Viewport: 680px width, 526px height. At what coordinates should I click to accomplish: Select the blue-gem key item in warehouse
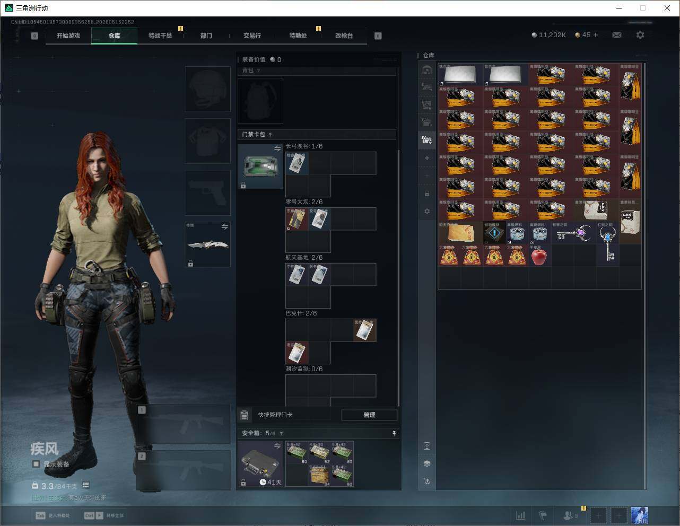(608, 244)
